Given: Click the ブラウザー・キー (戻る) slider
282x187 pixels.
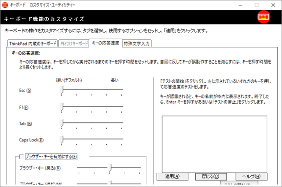Looking at the screenshot, I should pyautogui.click(x=109, y=168).
